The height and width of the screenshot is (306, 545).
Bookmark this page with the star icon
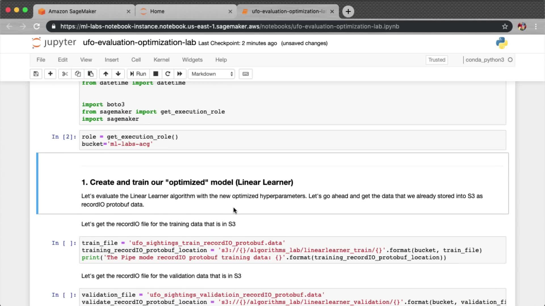coord(505,26)
